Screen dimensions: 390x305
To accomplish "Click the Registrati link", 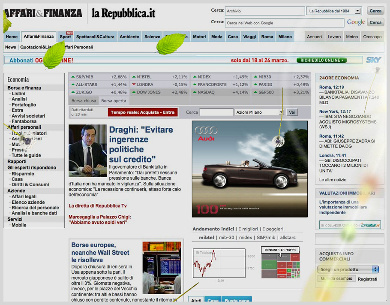I will [x=367, y=279].
